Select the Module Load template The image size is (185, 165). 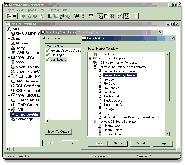(x=112, y=126)
